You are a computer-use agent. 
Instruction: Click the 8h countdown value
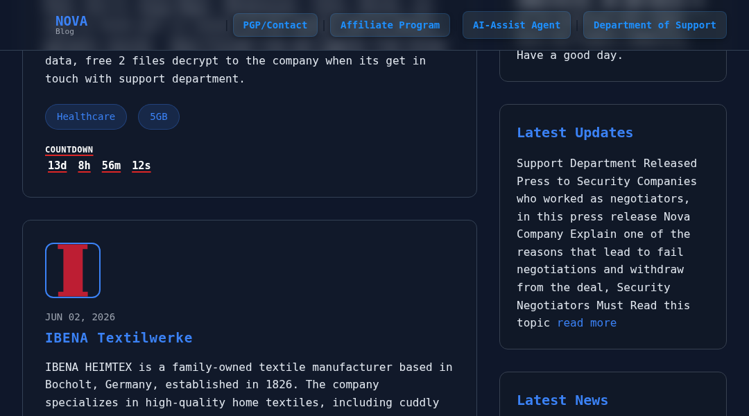[84, 165]
